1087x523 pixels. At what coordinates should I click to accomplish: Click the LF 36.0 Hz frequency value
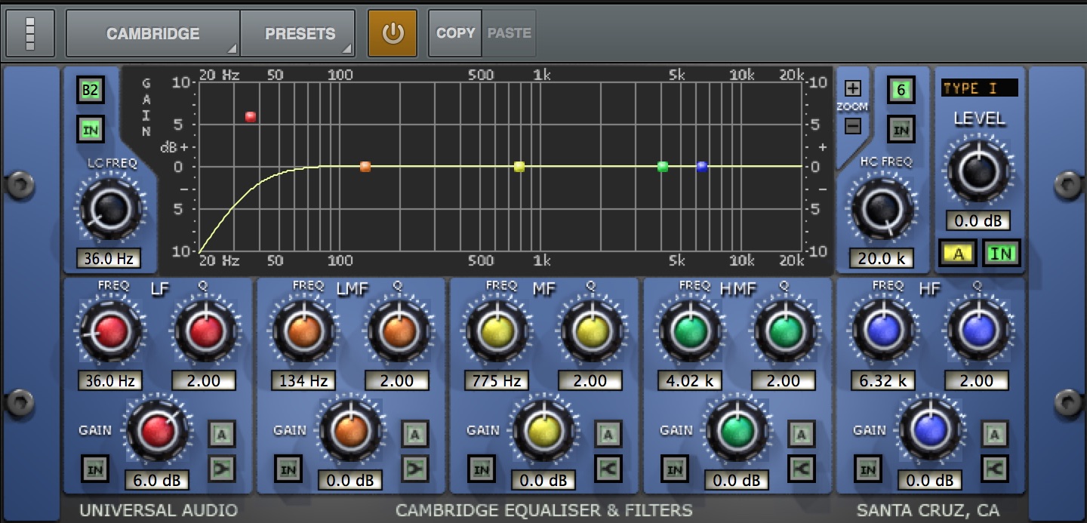[x=109, y=380]
